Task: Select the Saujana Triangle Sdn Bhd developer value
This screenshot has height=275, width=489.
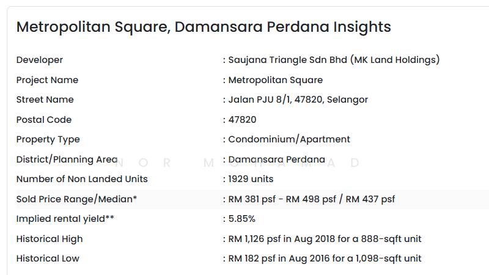Action: pyautogui.click(x=333, y=60)
